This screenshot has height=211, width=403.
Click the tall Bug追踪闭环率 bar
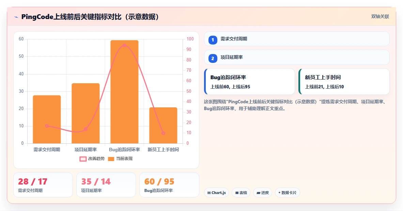tap(124, 92)
